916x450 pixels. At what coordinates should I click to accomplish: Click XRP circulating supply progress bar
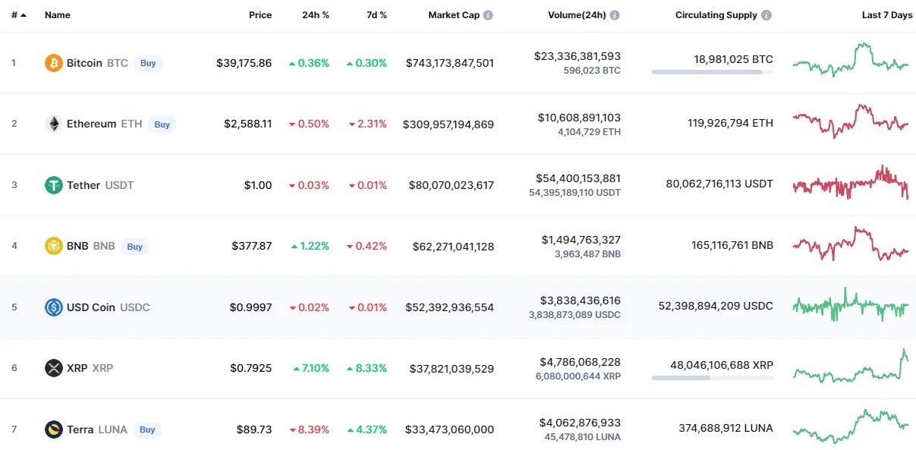pyautogui.click(x=713, y=377)
